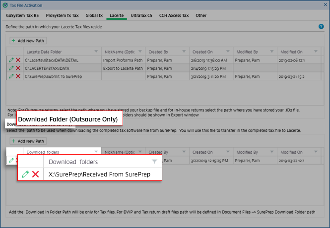Image resolution: width=330 pixels, height=228 pixels.
Task: Open filter for top Created On column
Action: pos(229,52)
